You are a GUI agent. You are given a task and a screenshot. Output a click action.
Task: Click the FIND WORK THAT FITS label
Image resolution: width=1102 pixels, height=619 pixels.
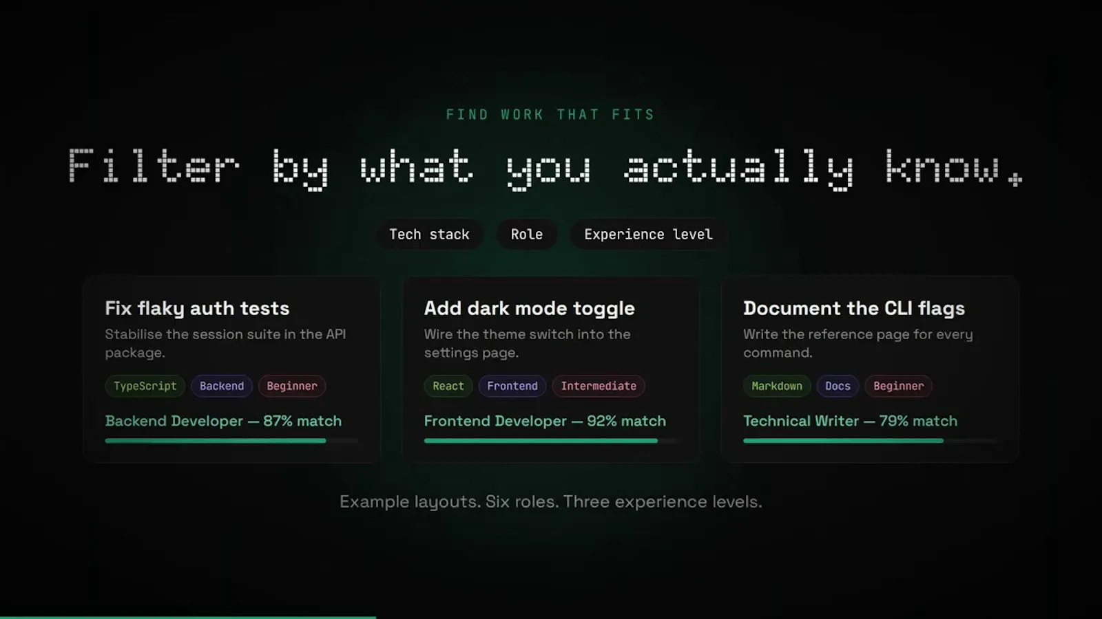coord(550,115)
